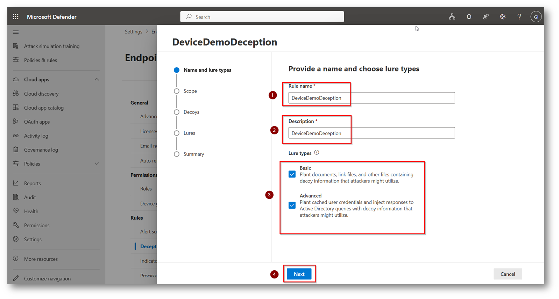559x299 pixels.
Task: Open Roles under Permissions
Action: 146,188
